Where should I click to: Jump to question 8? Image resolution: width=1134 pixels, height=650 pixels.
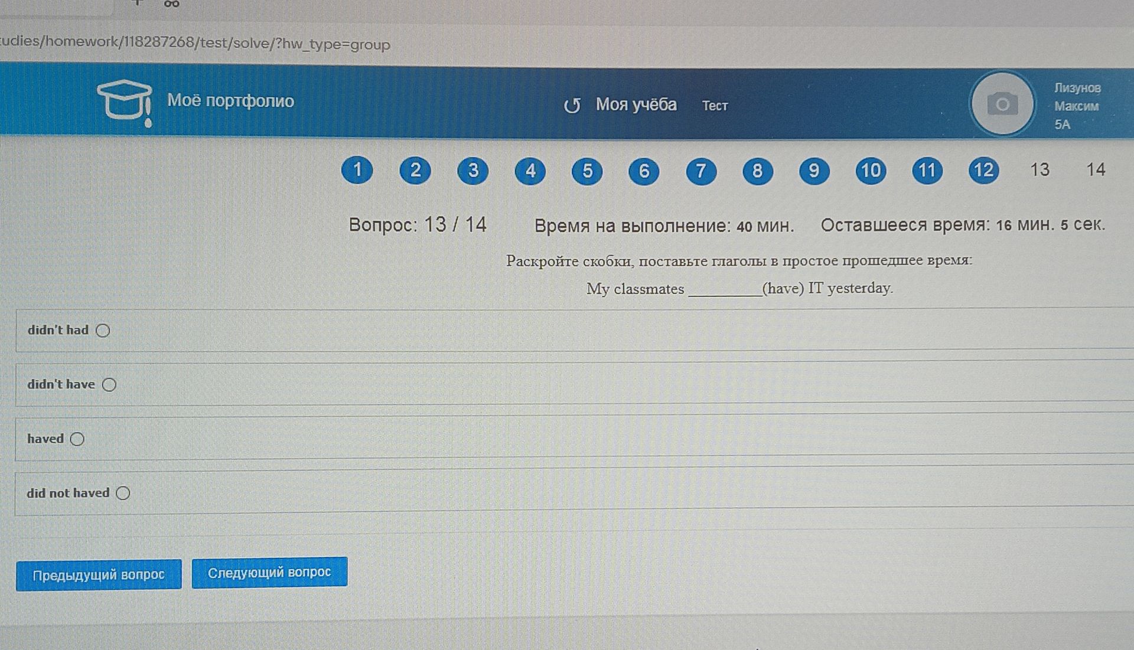pyautogui.click(x=758, y=171)
